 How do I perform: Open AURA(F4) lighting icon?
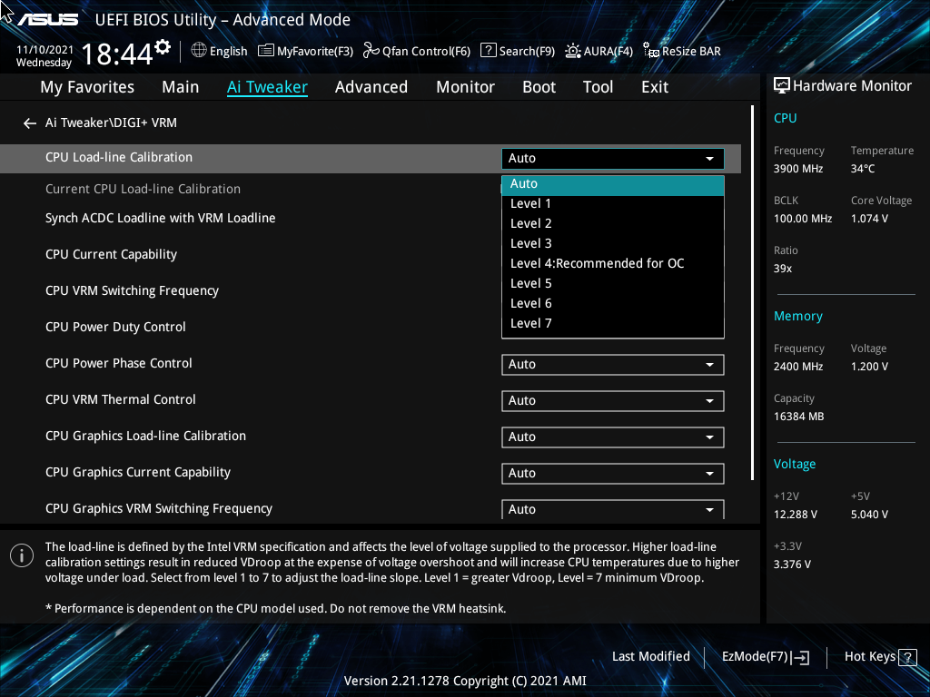573,51
